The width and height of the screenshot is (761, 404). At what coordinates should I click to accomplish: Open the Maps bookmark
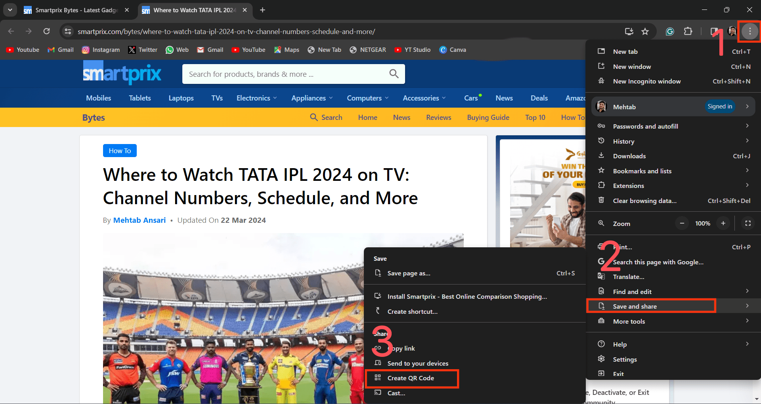[x=287, y=50]
